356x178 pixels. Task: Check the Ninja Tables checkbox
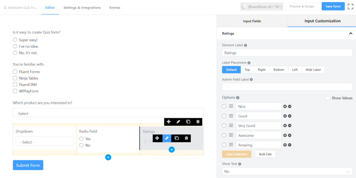click(15, 78)
